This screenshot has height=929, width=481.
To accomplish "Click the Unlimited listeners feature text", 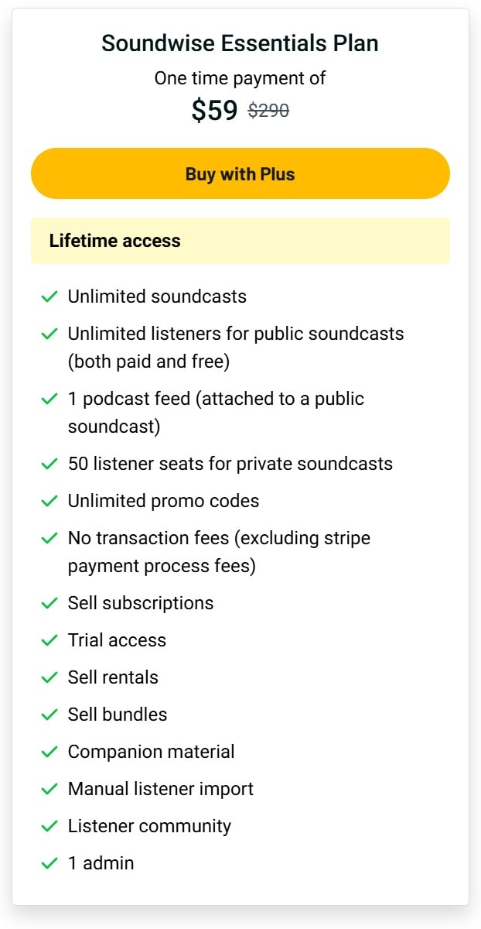I will pyautogui.click(x=236, y=334).
